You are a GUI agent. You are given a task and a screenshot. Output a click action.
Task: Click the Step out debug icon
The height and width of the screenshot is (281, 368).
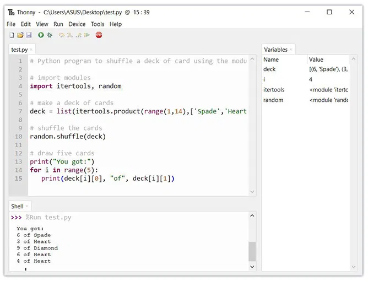(x=78, y=35)
